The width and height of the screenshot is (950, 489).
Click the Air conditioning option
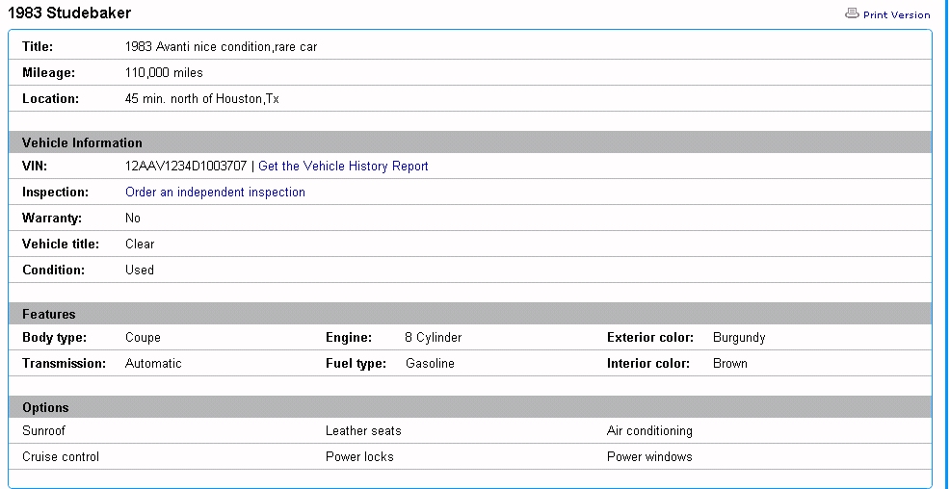pyautogui.click(x=649, y=431)
